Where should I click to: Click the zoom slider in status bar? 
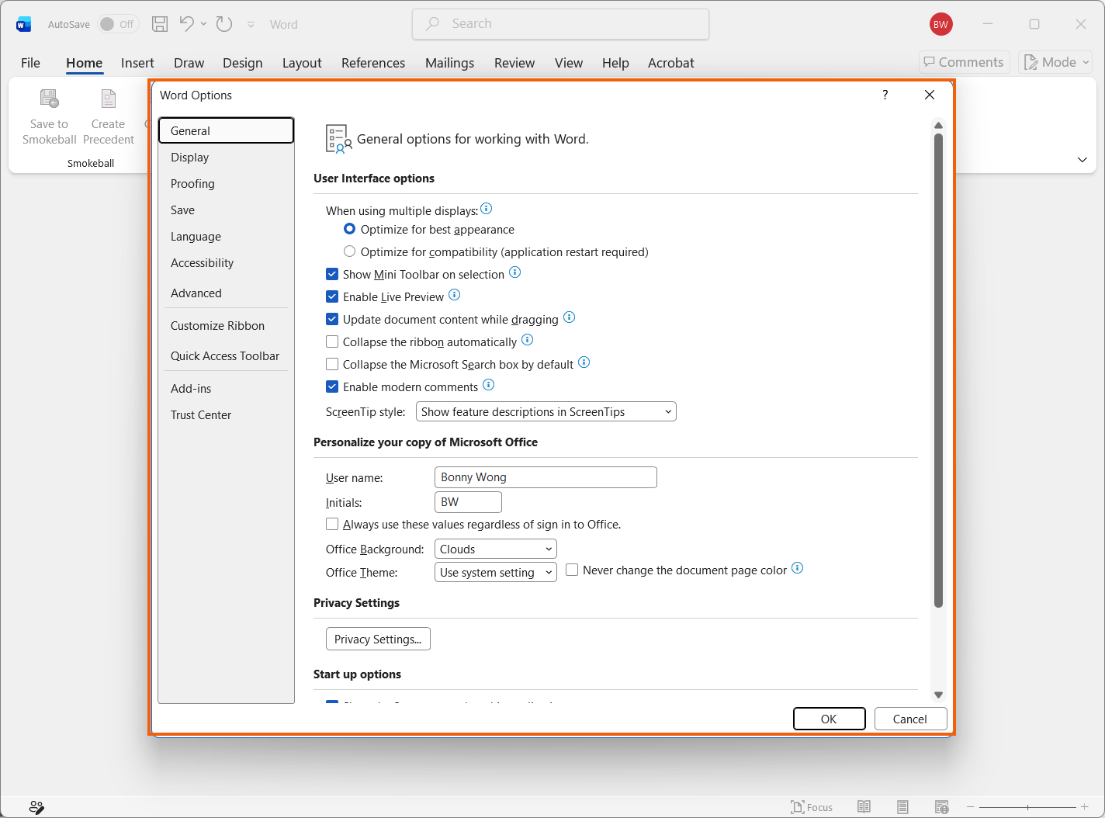pos(1027,808)
